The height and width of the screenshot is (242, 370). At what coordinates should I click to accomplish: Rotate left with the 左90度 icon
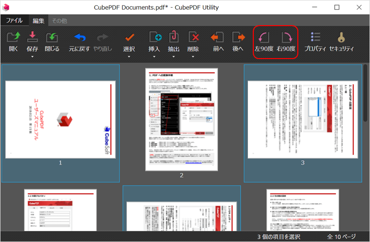tap(263, 37)
